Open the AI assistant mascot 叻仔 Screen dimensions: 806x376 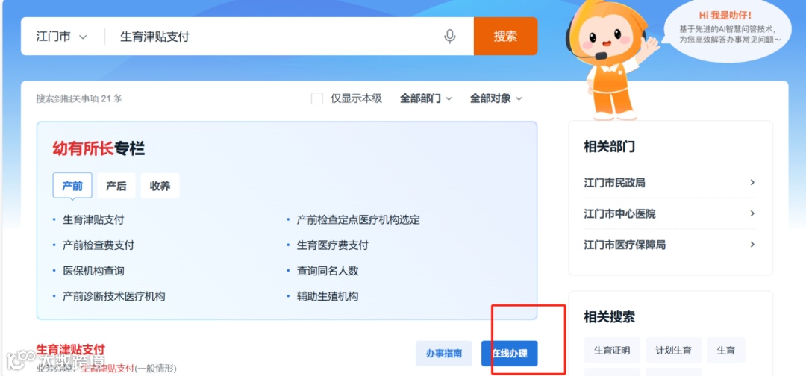[x=609, y=59]
